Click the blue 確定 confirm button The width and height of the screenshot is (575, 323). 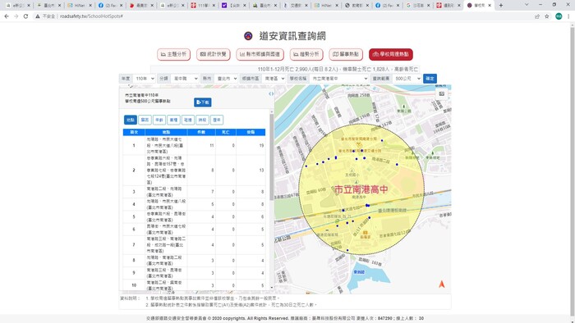click(430, 79)
